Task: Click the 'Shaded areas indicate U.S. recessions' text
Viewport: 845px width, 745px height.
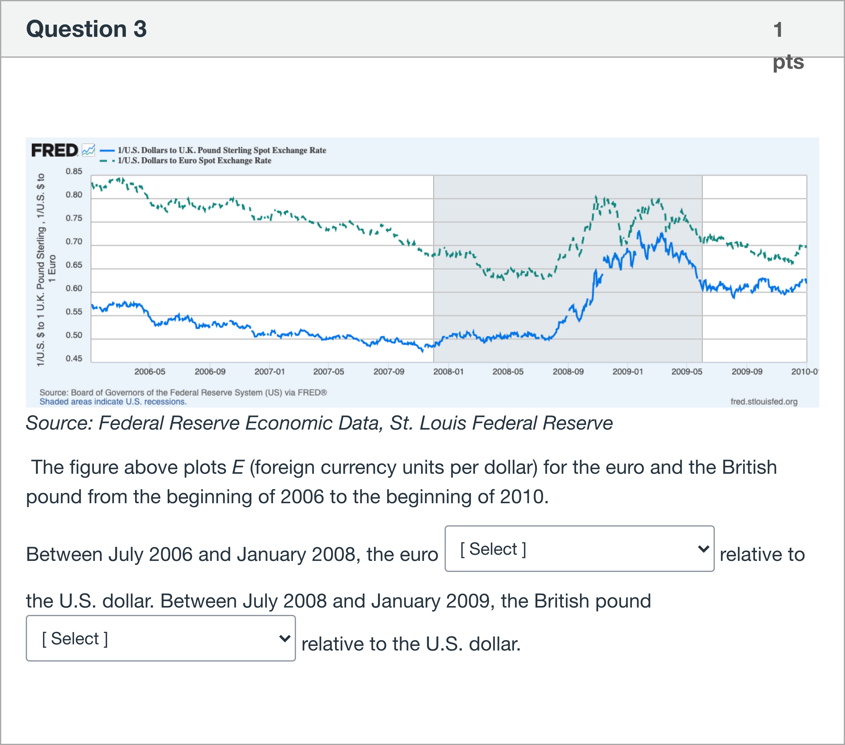Action: (113, 402)
